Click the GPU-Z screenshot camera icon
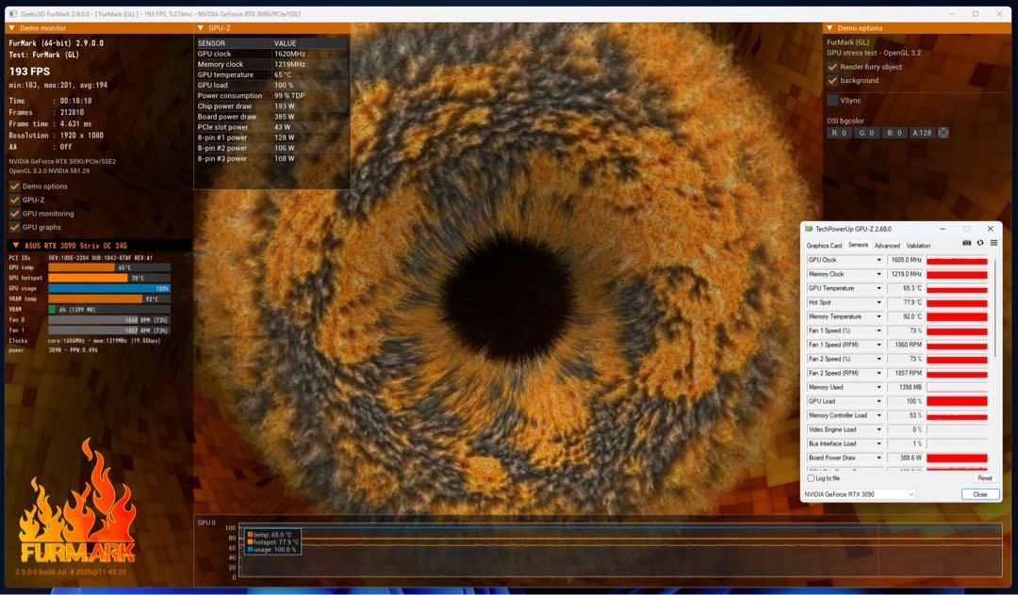This screenshot has width=1018, height=595. tap(967, 243)
